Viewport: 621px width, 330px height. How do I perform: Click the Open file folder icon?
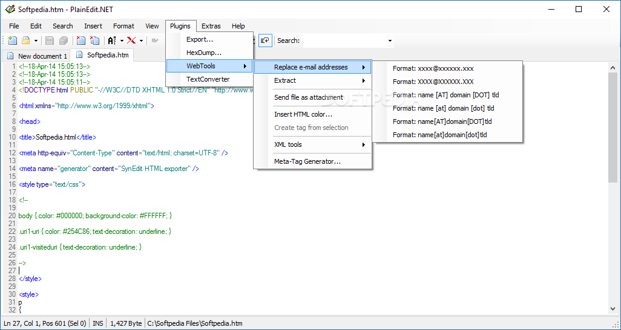(26, 40)
